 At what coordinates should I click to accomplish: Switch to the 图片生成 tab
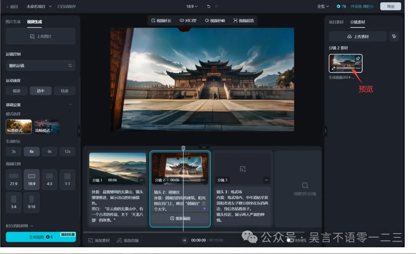tap(13, 22)
